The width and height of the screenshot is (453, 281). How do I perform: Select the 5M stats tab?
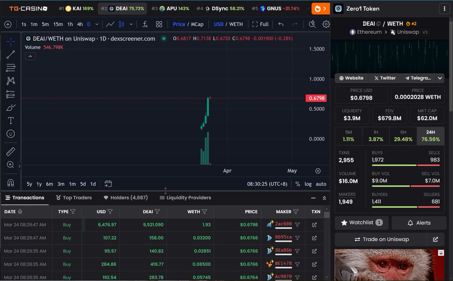coord(348,136)
